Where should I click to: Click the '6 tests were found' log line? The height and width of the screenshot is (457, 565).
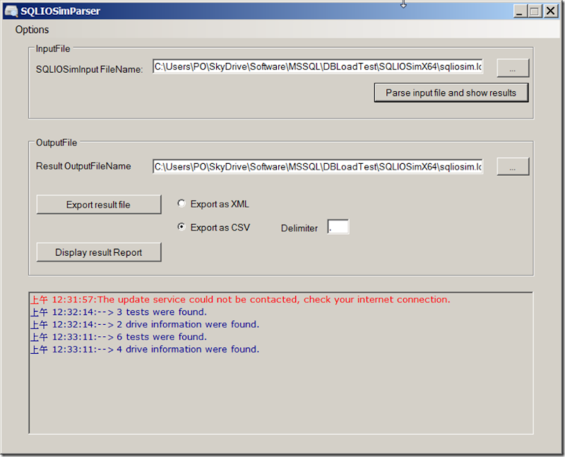pos(119,337)
